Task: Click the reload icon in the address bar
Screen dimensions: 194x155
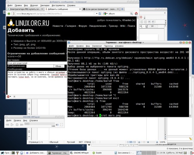Action: pos(100,14)
